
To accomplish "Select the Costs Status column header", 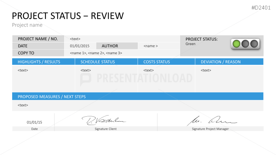I will 156,62.
